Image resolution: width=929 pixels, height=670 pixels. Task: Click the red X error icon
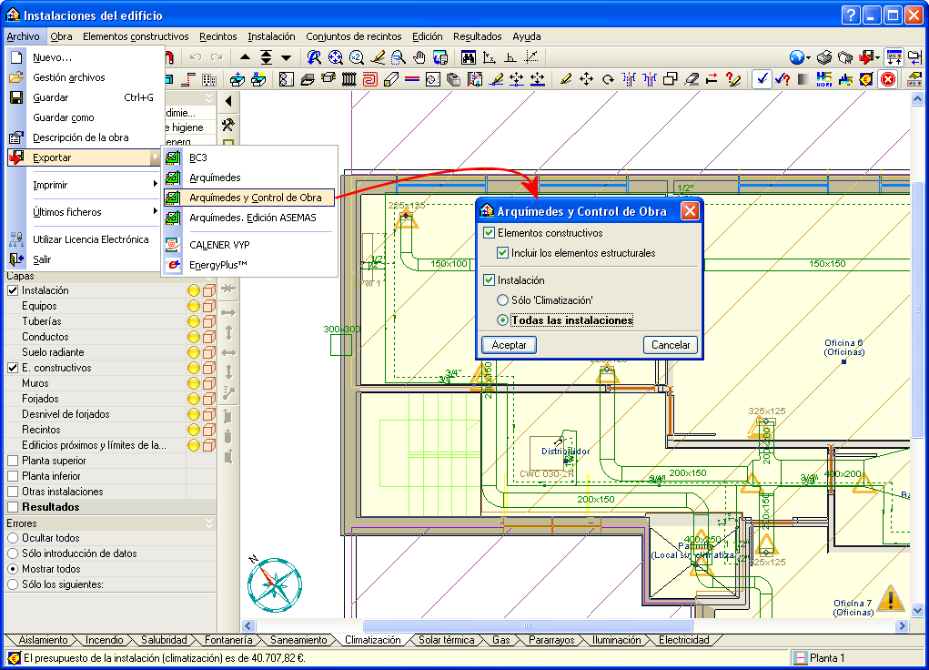[887, 79]
